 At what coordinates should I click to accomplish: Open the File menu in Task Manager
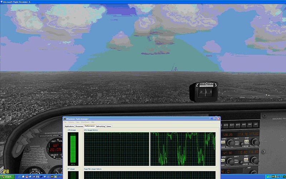click(65, 122)
